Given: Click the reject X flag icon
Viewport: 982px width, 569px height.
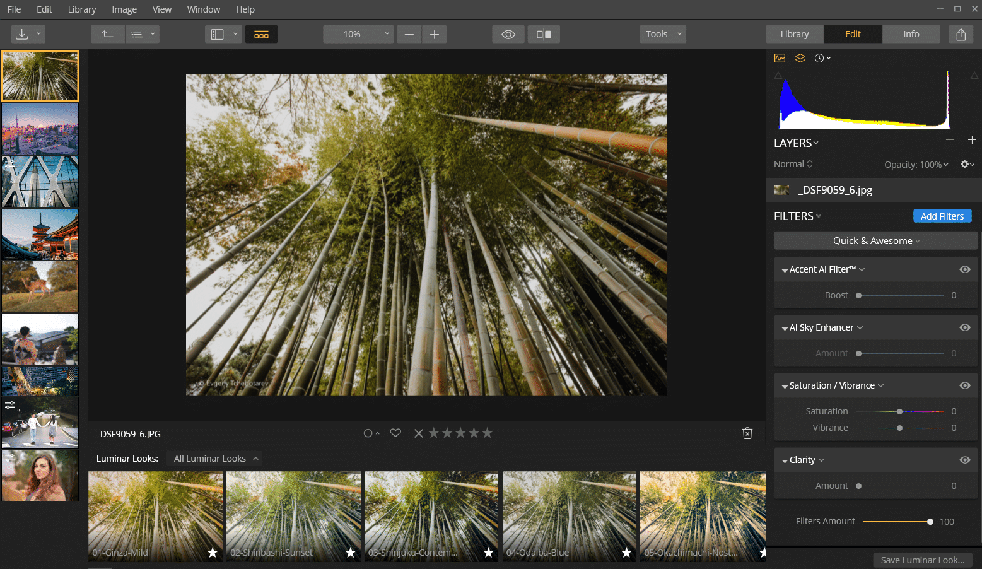Looking at the screenshot, I should 418,433.
